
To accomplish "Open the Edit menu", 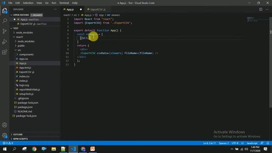I will tap(17, 3).
